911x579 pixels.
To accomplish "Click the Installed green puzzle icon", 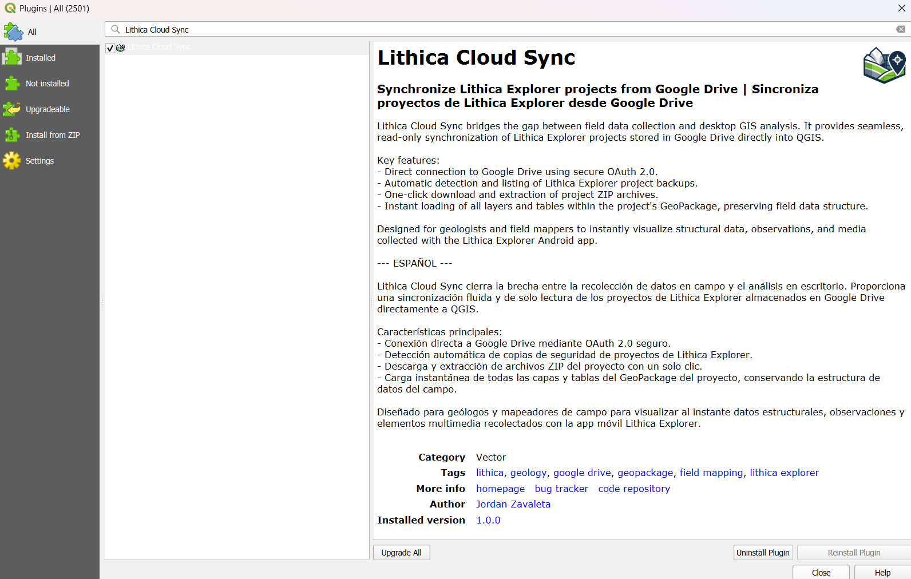I will tap(12, 57).
